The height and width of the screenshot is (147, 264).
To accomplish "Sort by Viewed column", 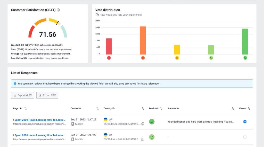I will coord(249,108).
